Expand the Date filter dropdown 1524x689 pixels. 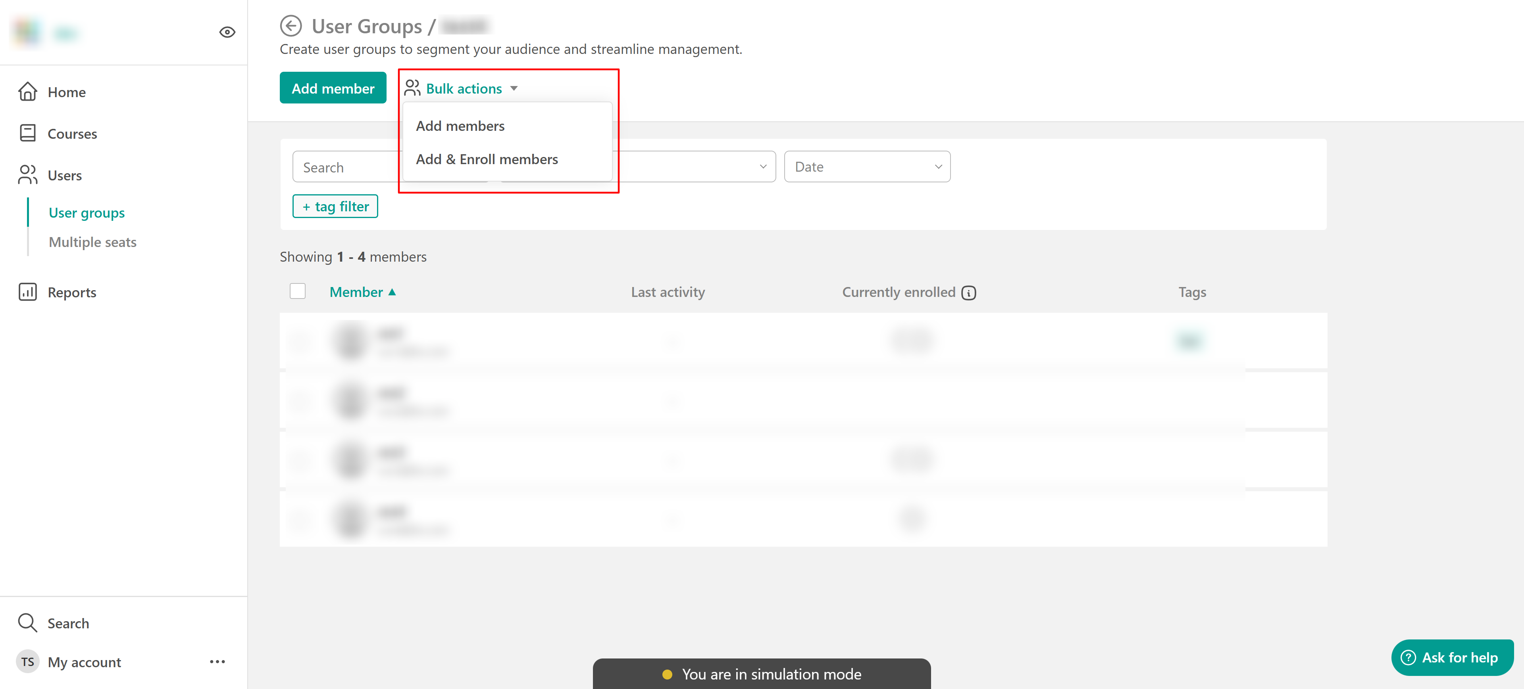867,167
